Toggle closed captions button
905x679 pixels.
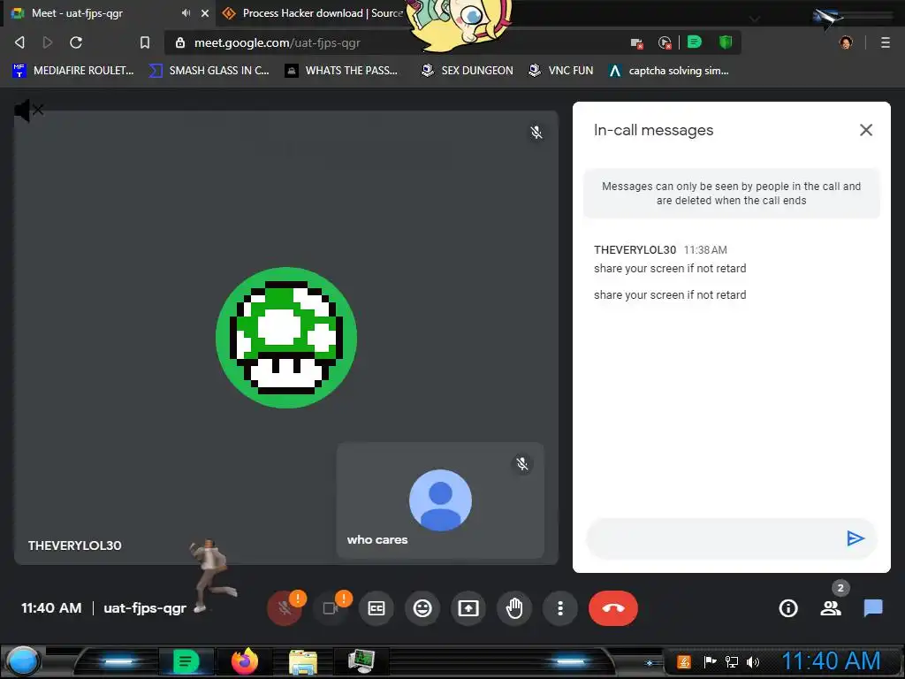point(376,608)
